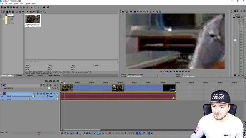Open the Insert menu
The width and height of the screenshot is (246, 138).
tap(16, 3)
